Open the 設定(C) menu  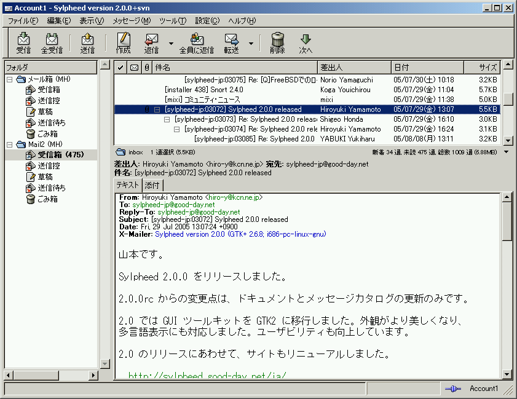pyautogui.click(x=207, y=21)
